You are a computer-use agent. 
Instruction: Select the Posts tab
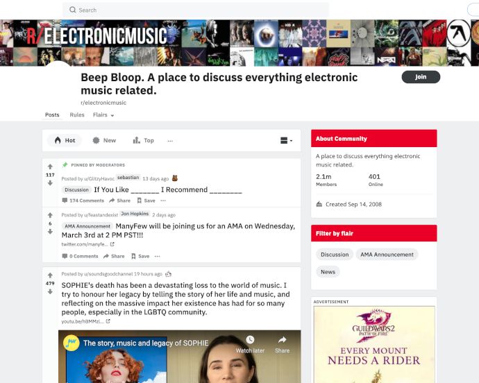(x=52, y=115)
